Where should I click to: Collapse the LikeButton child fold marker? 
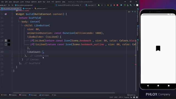(x=12, y=26)
